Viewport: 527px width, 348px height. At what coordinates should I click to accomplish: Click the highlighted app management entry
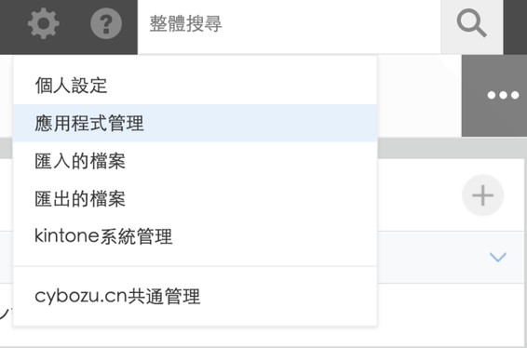(195, 123)
